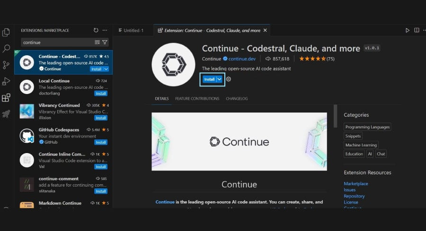Open the Issues resource link

349,190
